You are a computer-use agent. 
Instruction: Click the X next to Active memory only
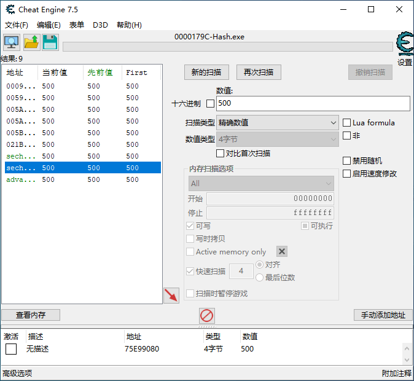tap(282, 251)
